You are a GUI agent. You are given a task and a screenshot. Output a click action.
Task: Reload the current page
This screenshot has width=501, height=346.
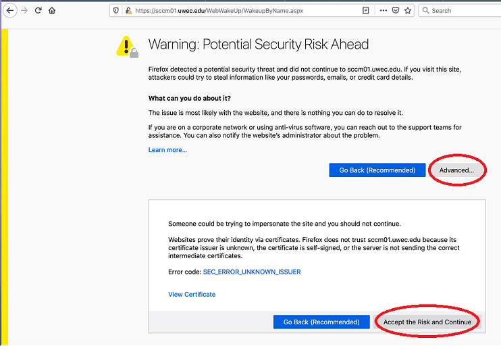pyautogui.click(x=38, y=11)
